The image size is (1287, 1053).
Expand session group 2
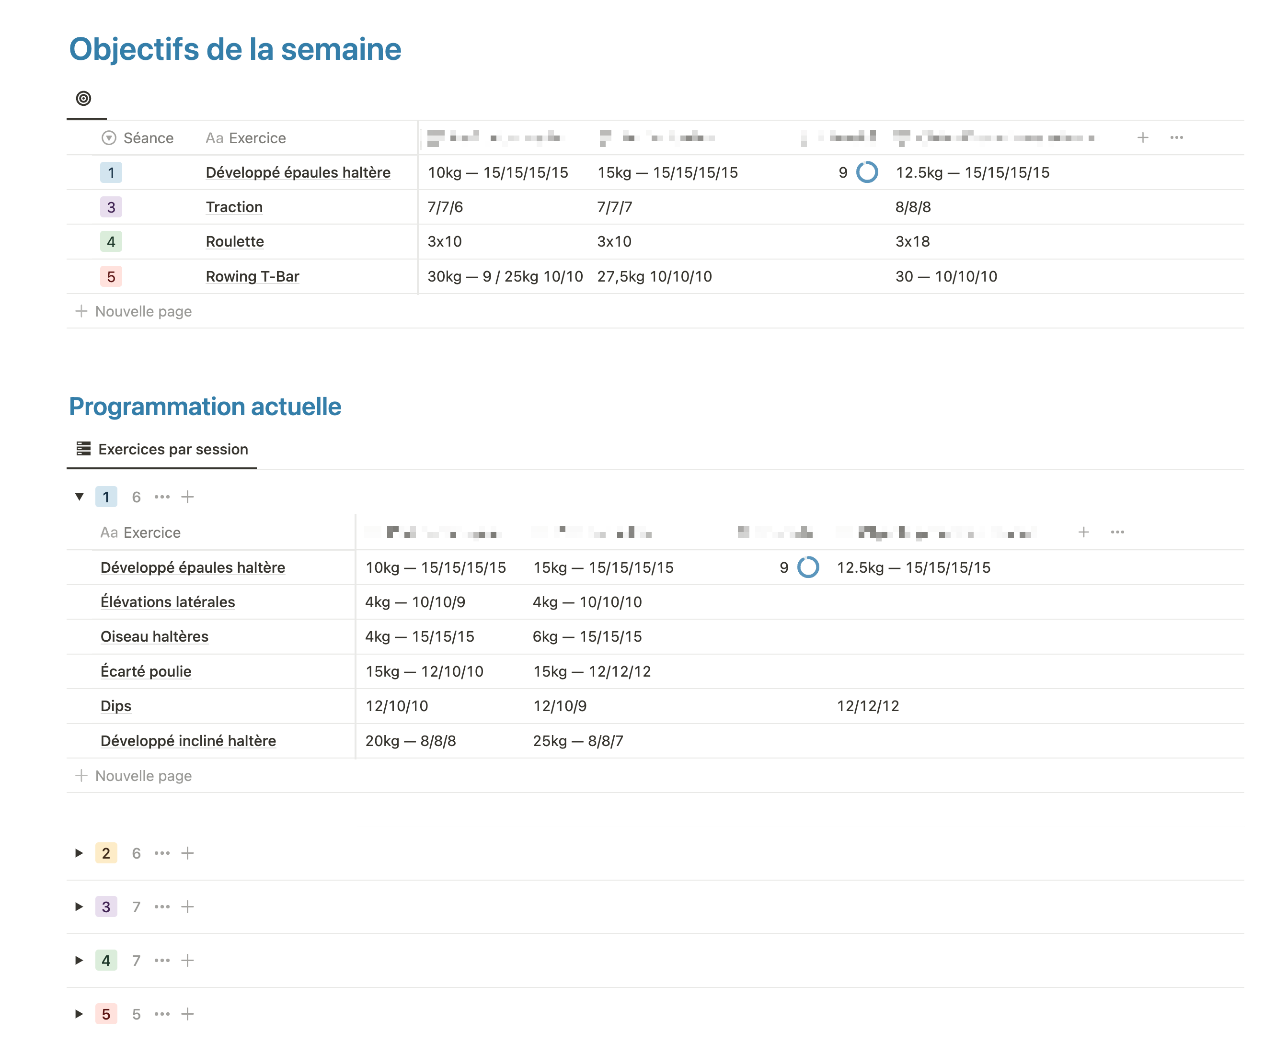pos(80,853)
